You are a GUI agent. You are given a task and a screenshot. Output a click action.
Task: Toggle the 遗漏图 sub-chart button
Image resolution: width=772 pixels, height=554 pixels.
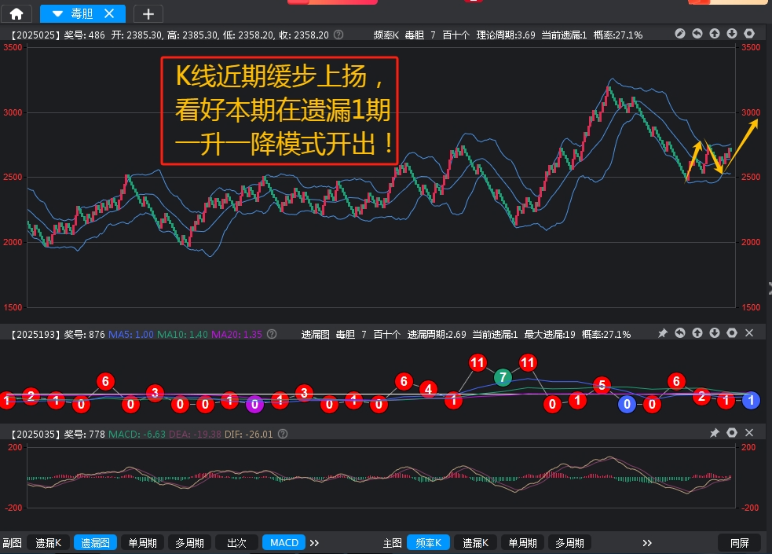(96, 543)
